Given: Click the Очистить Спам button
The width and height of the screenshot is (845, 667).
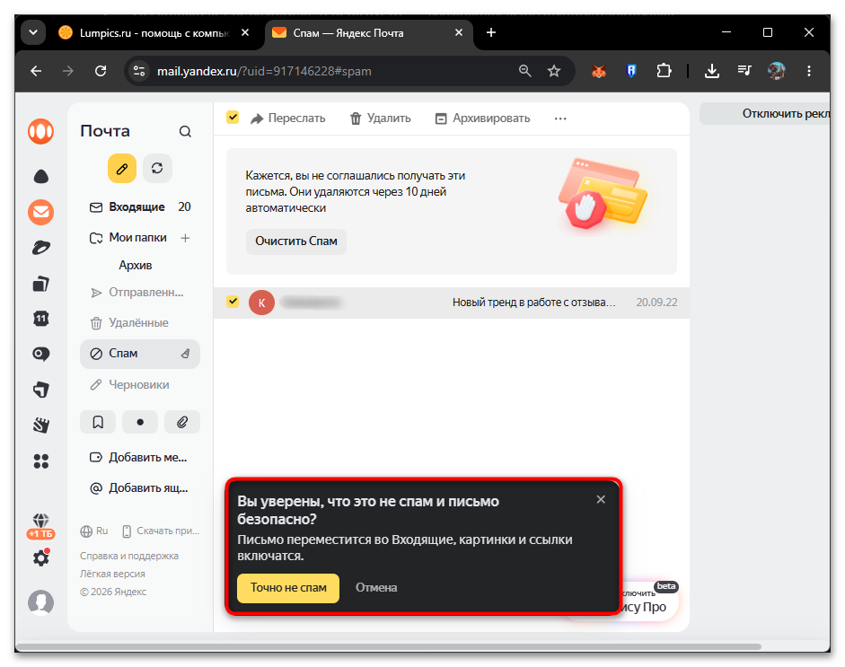Looking at the screenshot, I should [x=295, y=241].
